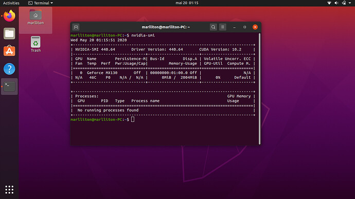Click the terminal title marlliton@marlliton-PC
Screen dimensions: 355x199
(166, 27)
